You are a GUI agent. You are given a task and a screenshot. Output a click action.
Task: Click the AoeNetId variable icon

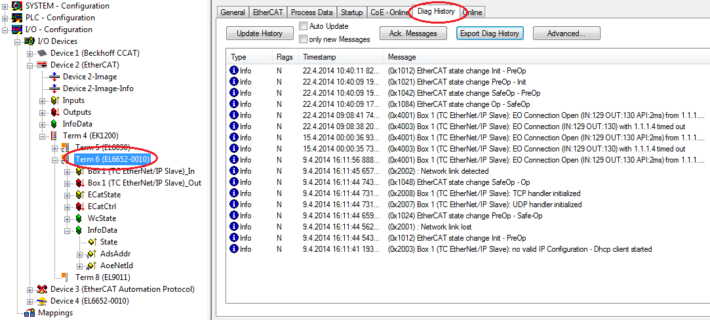click(x=93, y=266)
